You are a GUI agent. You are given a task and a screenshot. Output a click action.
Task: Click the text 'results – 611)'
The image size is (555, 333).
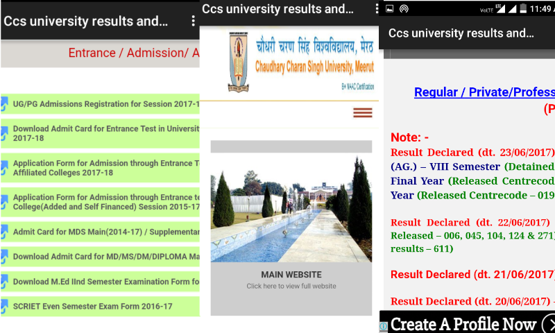click(x=422, y=249)
